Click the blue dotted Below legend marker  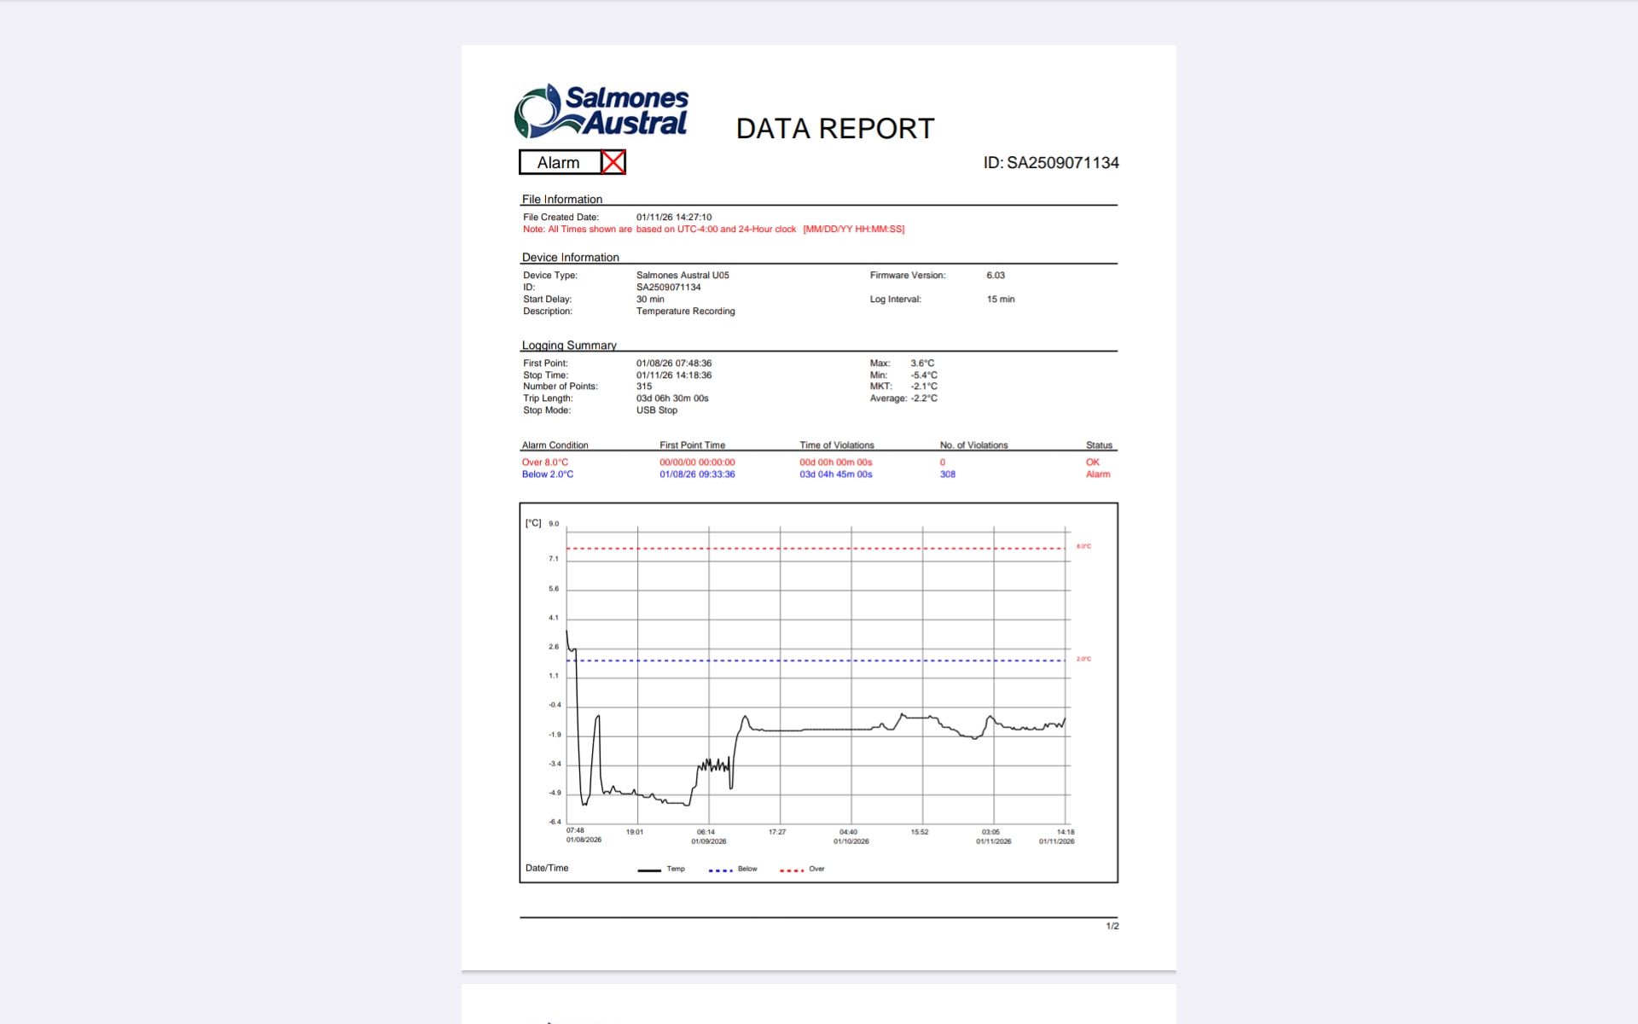720,870
